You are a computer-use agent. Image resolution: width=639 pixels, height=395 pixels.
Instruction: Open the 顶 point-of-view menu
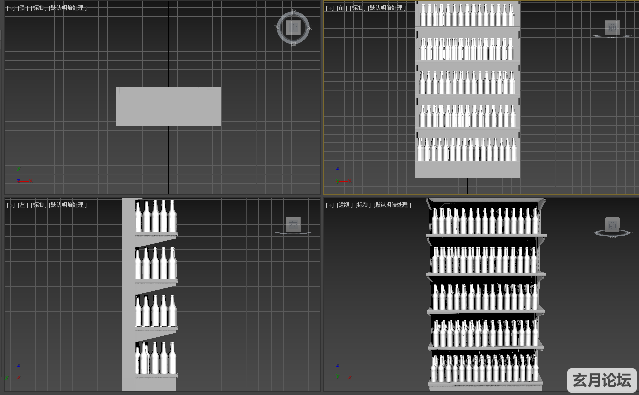22,8
